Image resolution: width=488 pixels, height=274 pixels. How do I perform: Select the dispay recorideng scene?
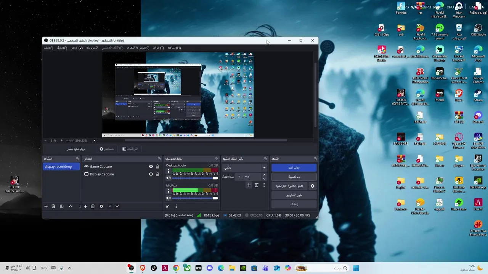point(61,167)
